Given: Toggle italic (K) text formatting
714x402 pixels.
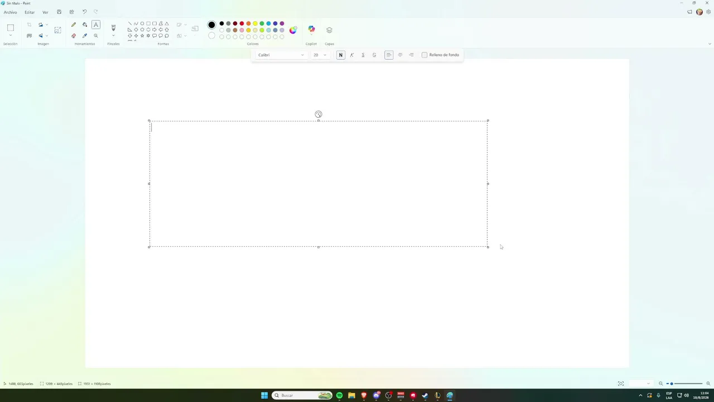Looking at the screenshot, I should pos(352,55).
